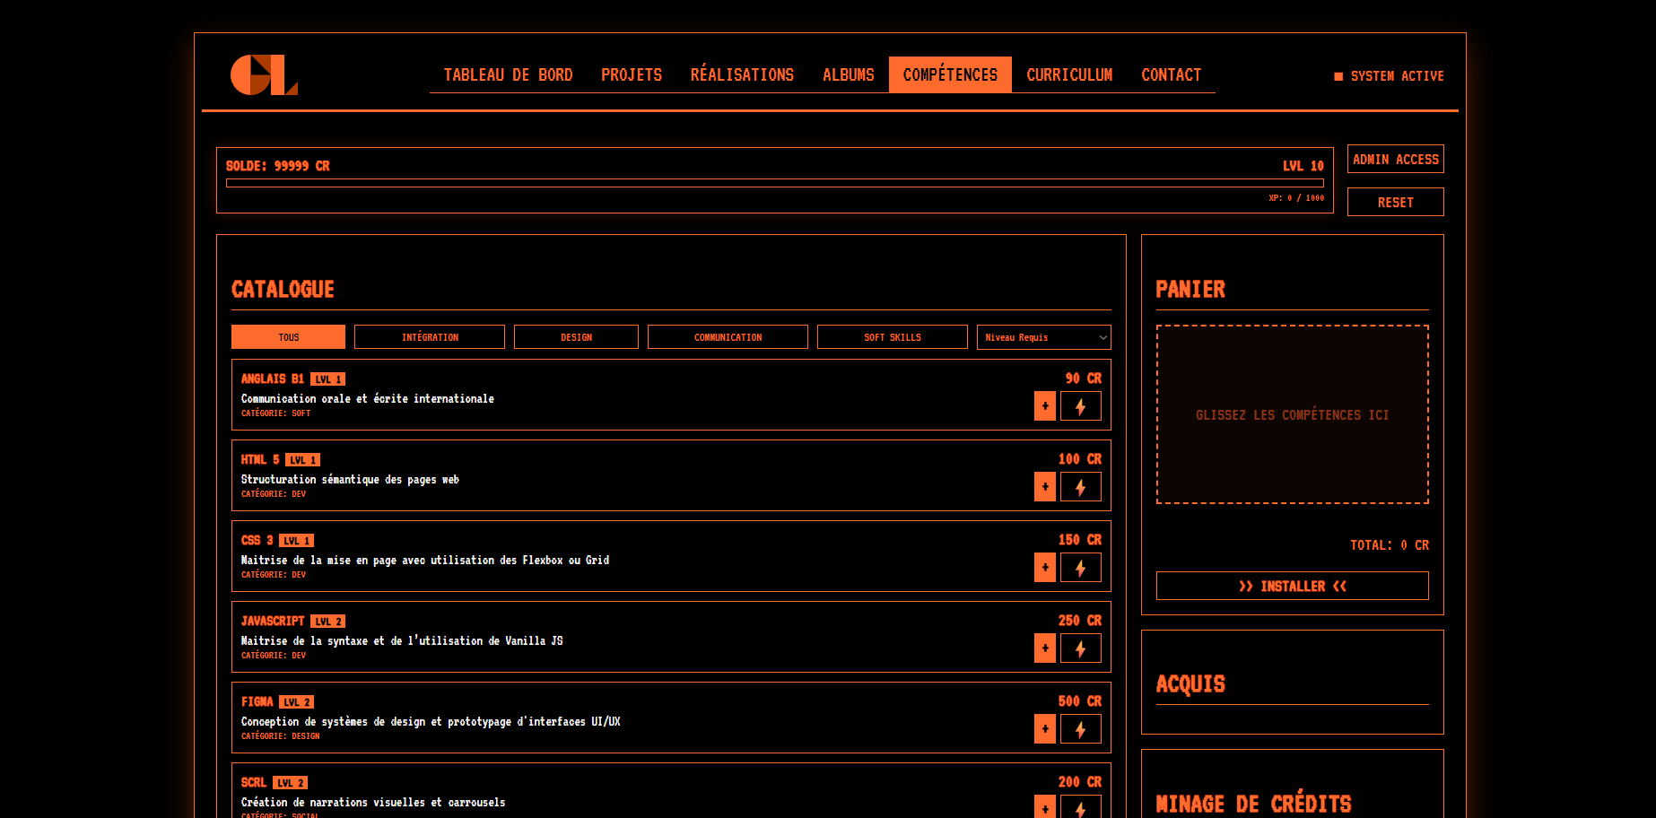Click the System Active status indicator
1656x818 pixels.
[x=1390, y=76]
